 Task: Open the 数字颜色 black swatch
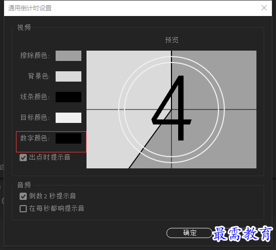68,138
